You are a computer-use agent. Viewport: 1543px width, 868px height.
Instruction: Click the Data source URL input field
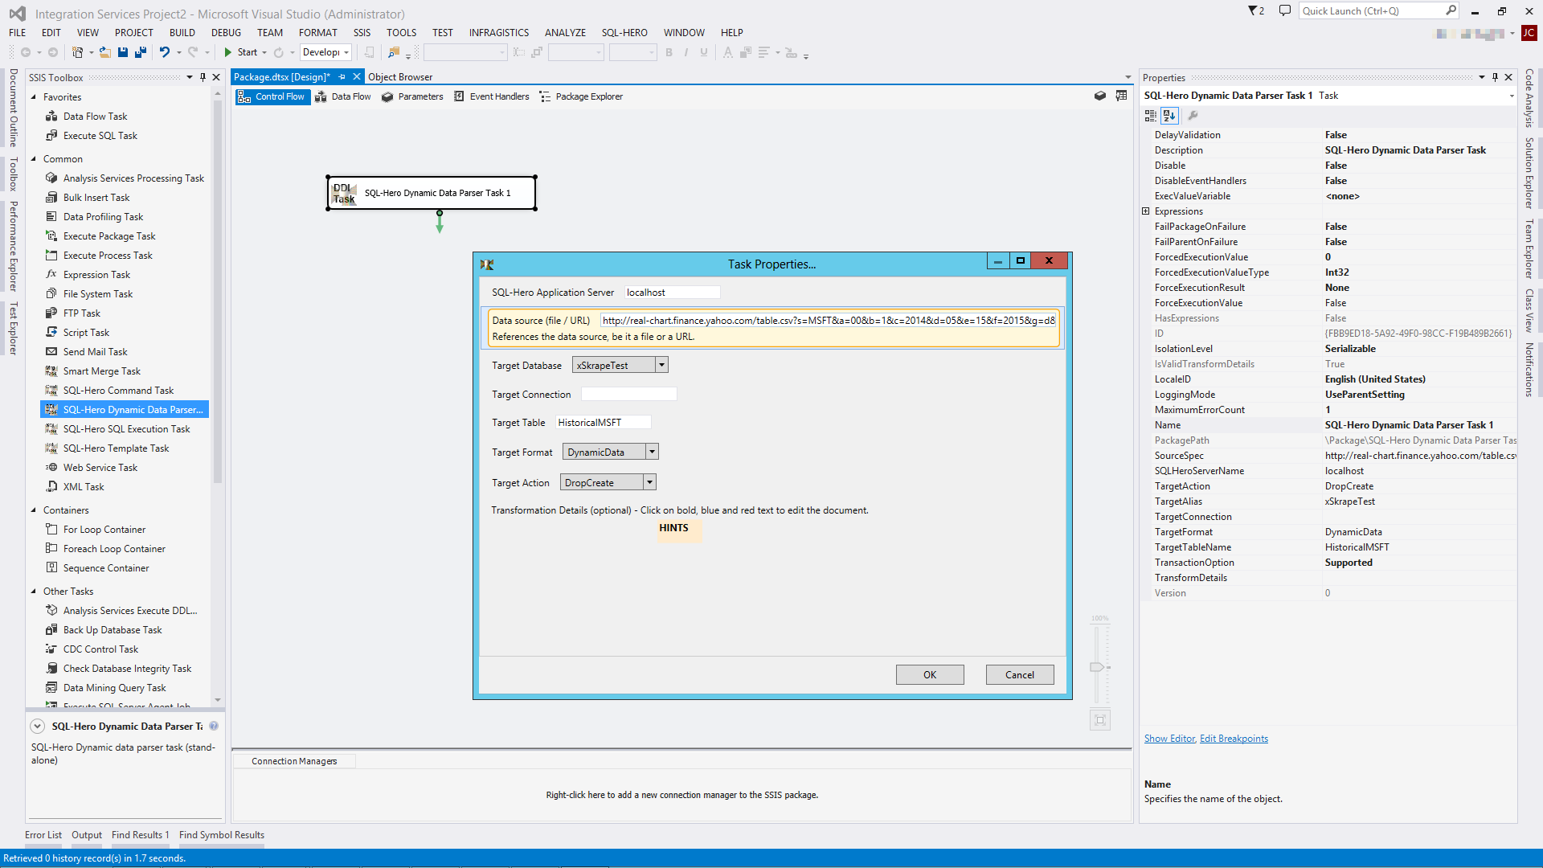829,321
